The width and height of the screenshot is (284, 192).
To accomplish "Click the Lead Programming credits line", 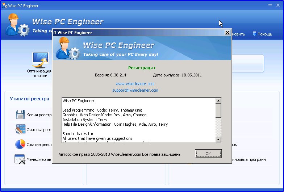I will (102, 110).
